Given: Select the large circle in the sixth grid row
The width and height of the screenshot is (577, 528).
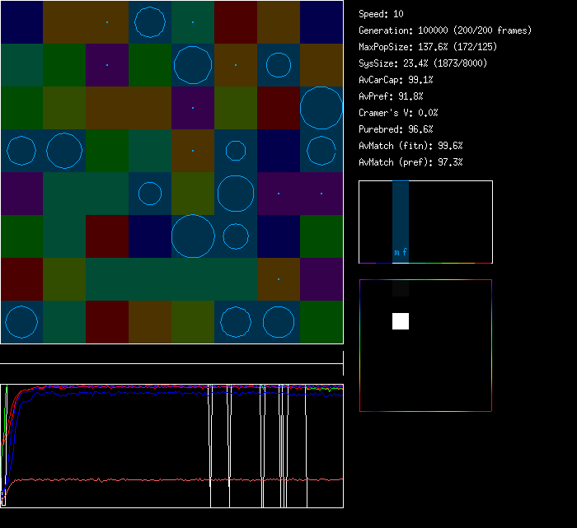Looking at the screenshot, I should [193, 236].
